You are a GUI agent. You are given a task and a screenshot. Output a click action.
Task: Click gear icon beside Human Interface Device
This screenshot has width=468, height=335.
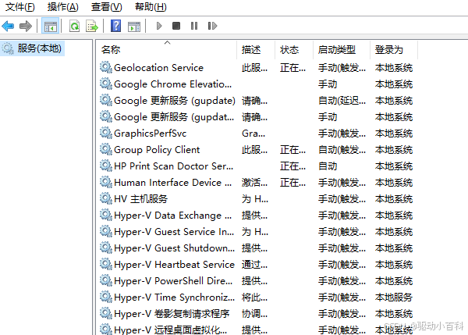[x=105, y=182]
